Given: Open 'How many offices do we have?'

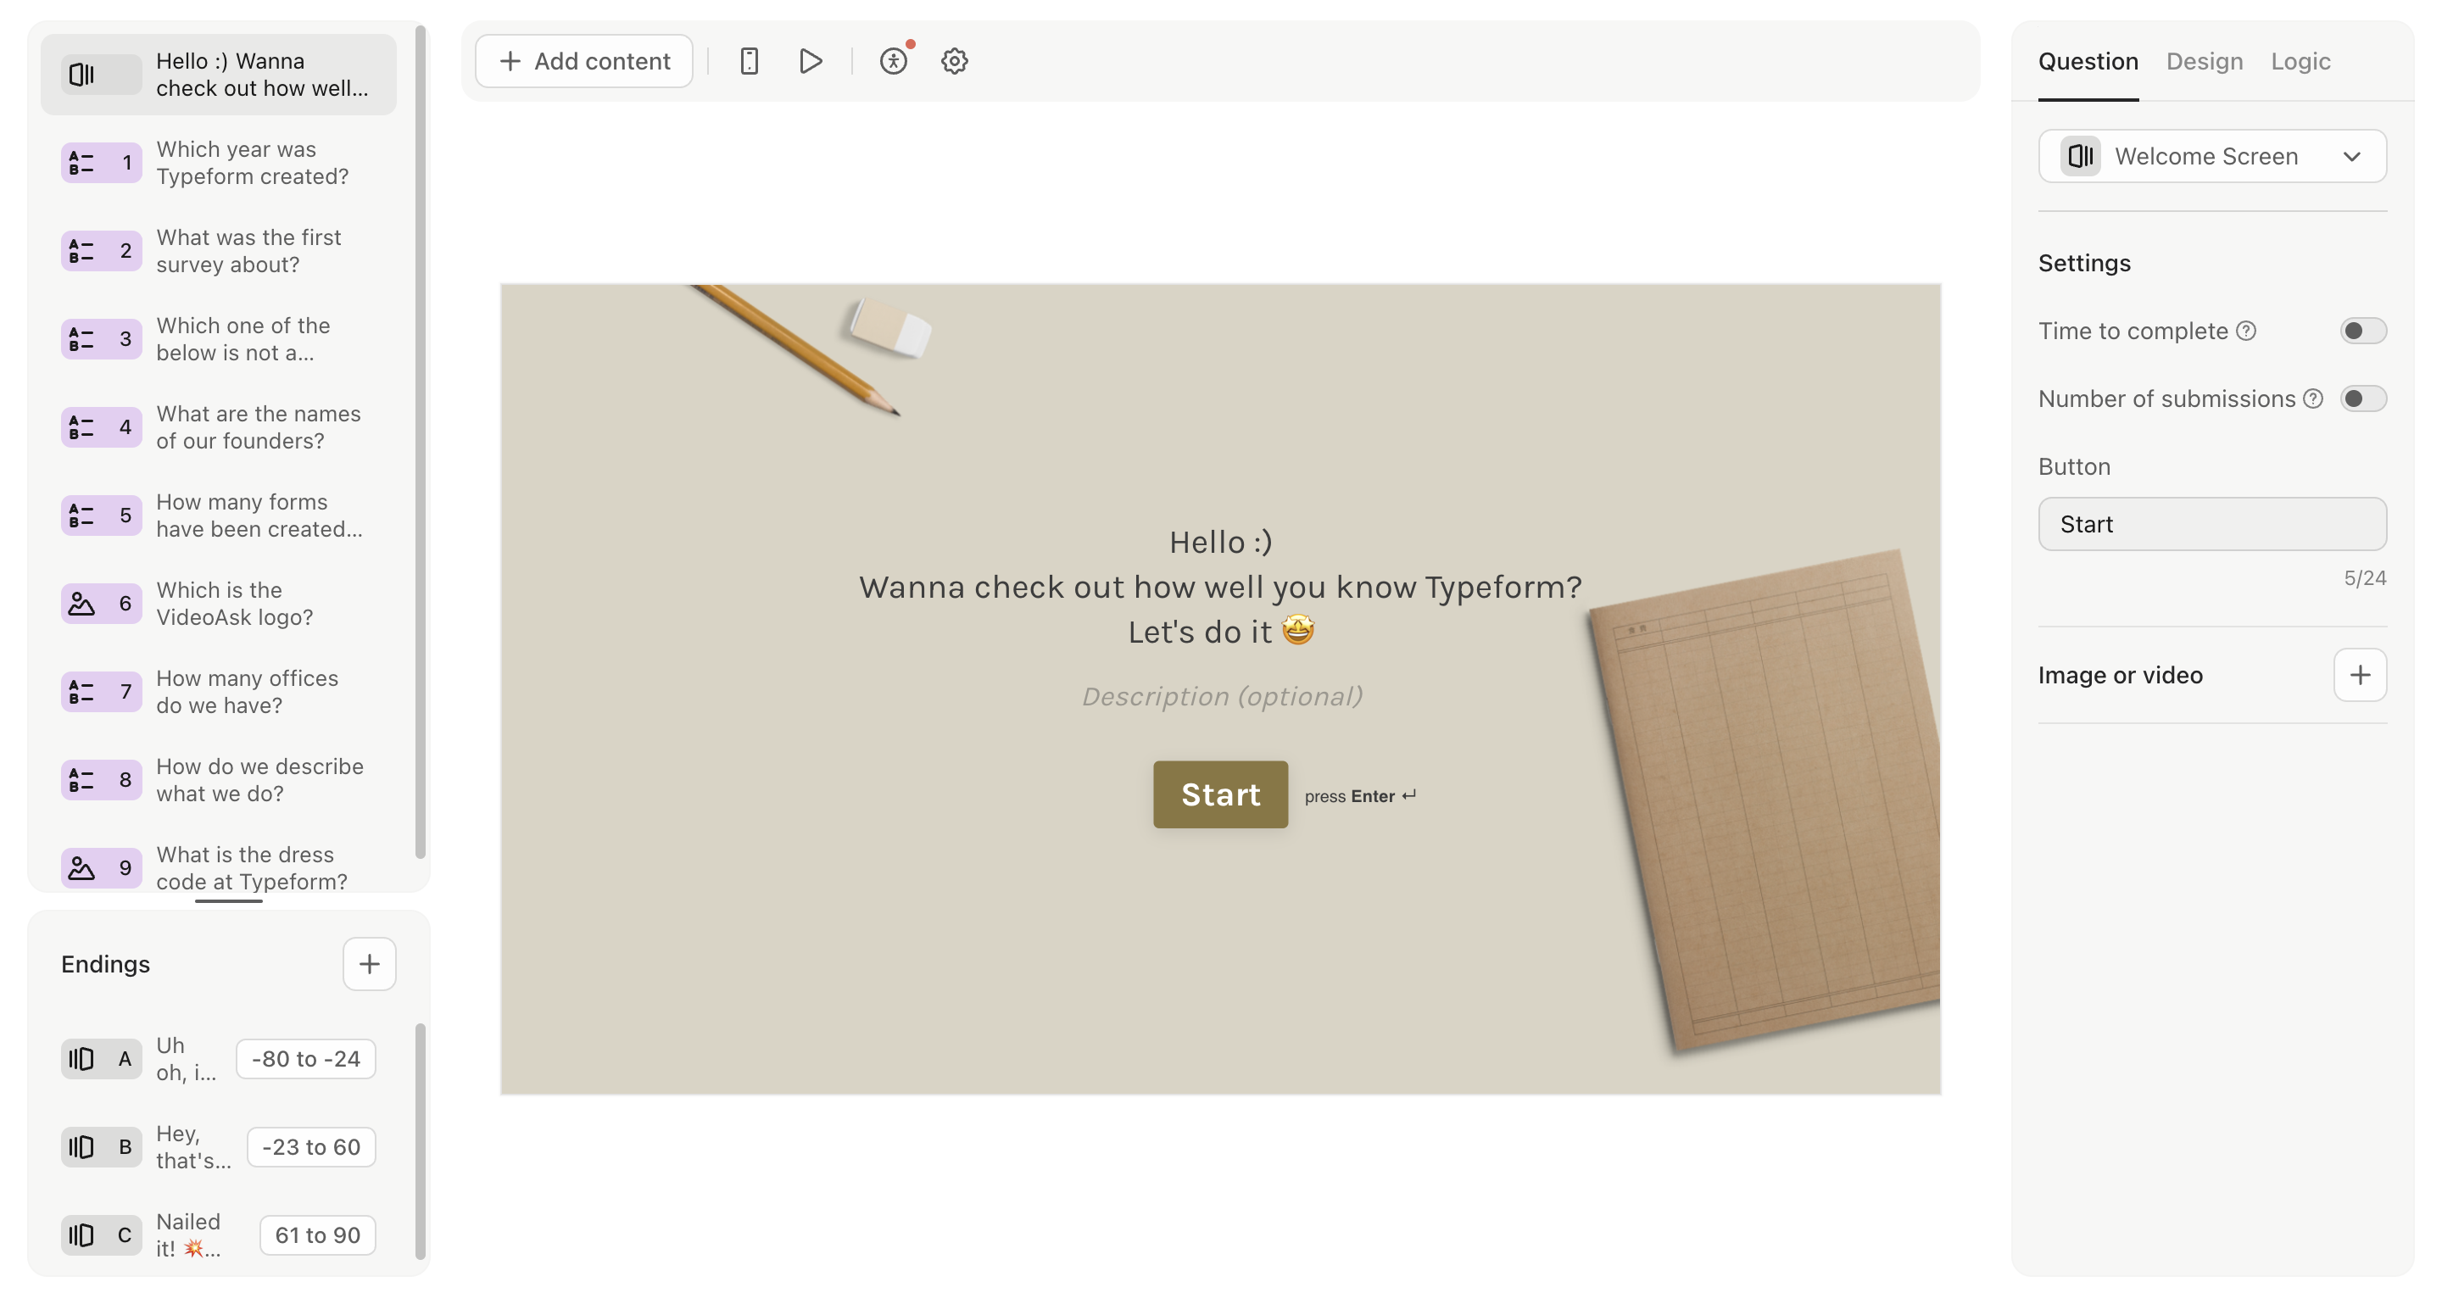Looking at the screenshot, I should coord(247,692).
